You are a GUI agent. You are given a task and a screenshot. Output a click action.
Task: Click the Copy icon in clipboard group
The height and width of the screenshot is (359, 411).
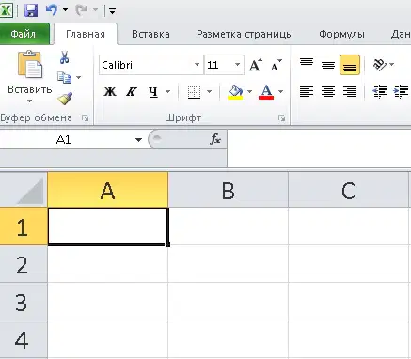click(64, 77)
